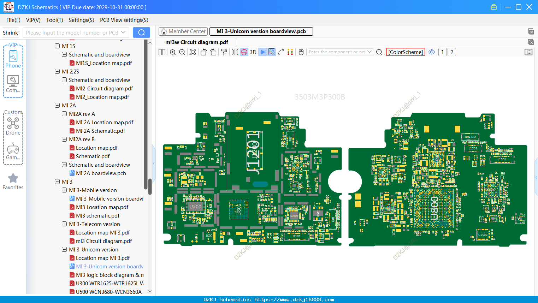This screenshot has height=303, width=538.
Task: Open the Tool(T) menu
Action: pyautogui.click(x=55, y=20)
